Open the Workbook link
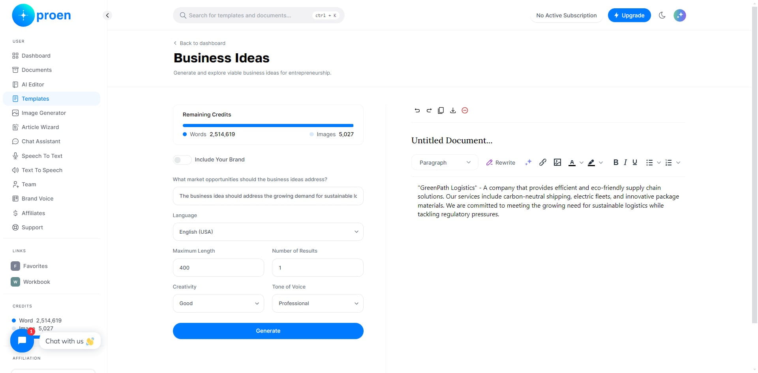Image resolution: width=758 pixels, height=373 pixels. 30,282
